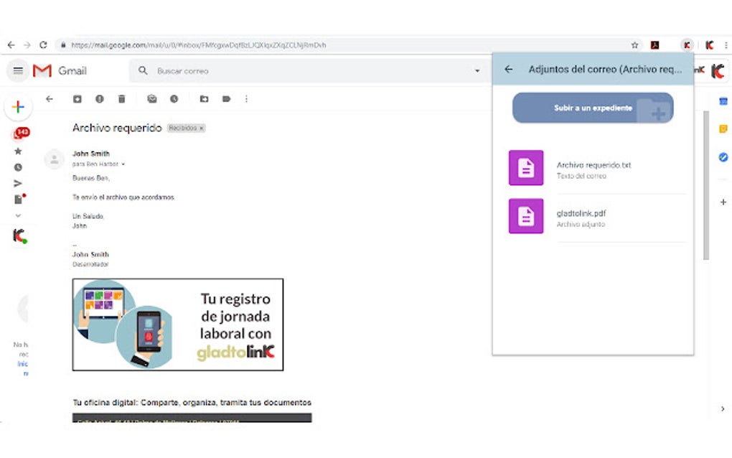Open the Gladtolink icon in the left sidebar
Viewport: 732px width, 458px height.
pos(19,235)
